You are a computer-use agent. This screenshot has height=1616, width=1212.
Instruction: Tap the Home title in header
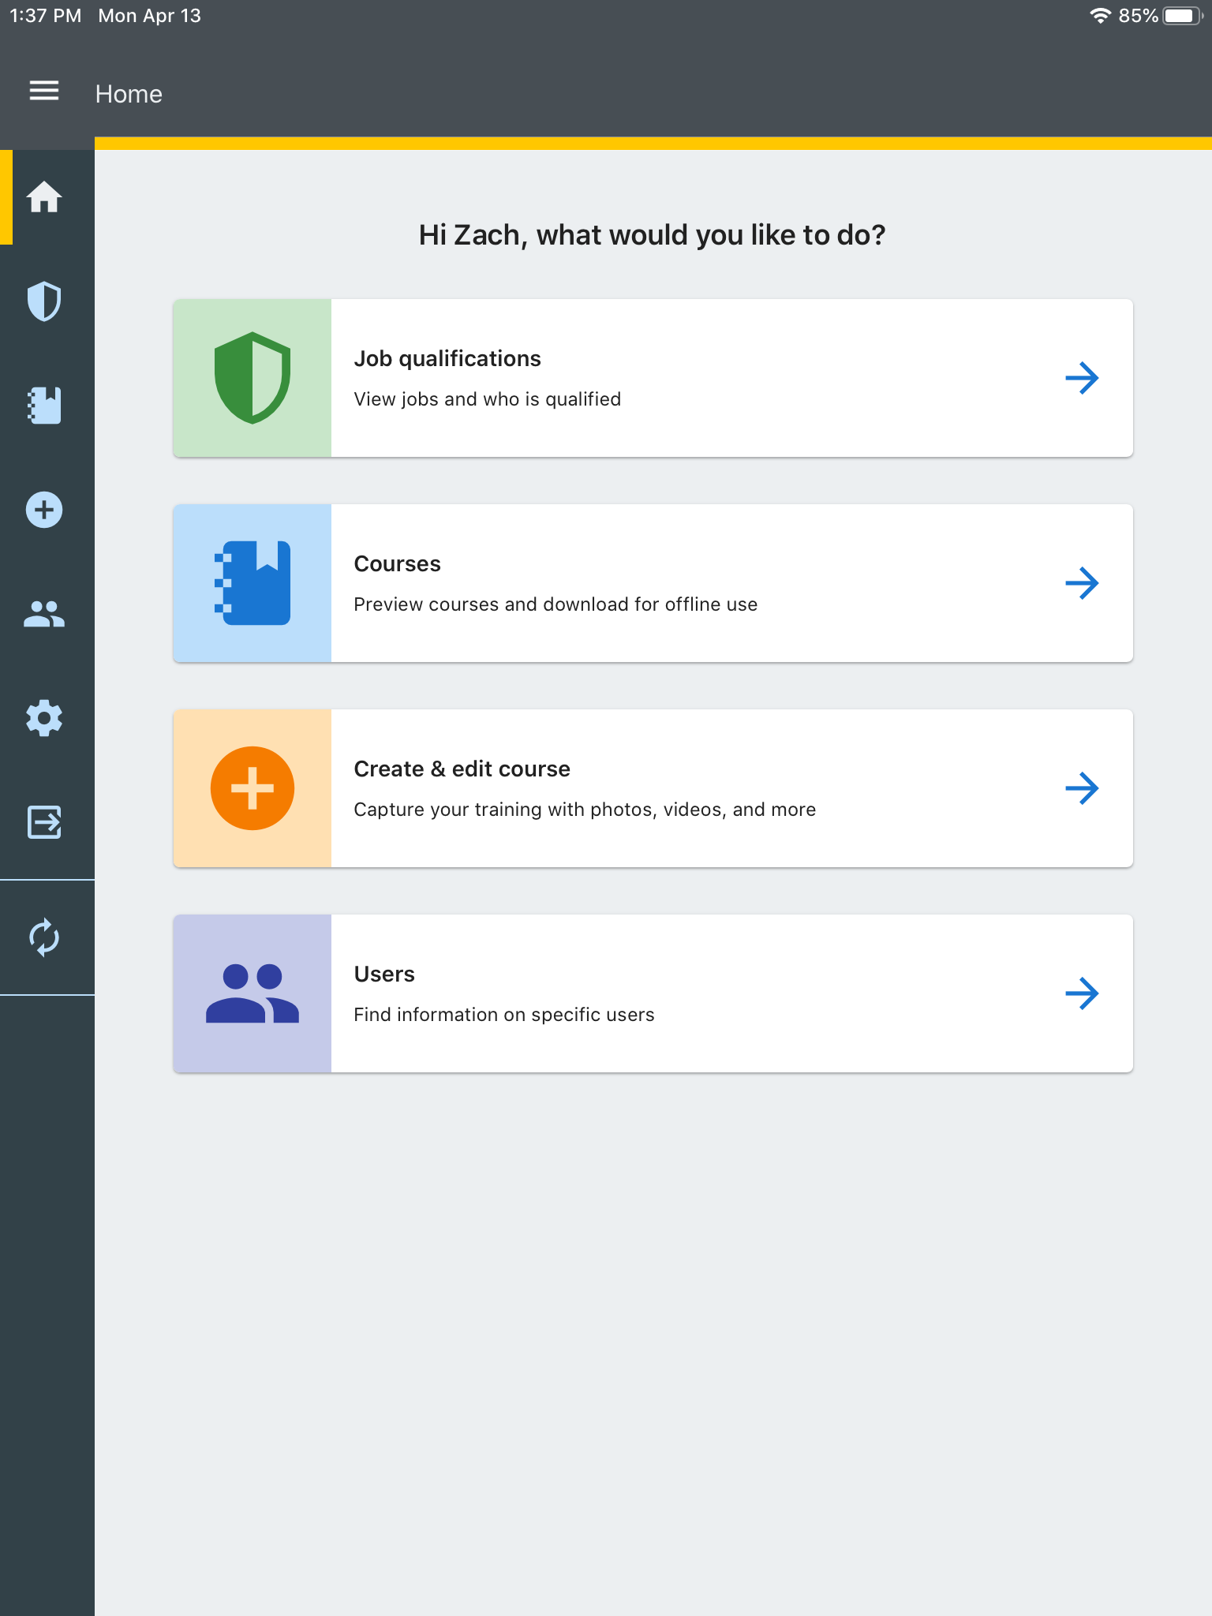pos(129,94)
